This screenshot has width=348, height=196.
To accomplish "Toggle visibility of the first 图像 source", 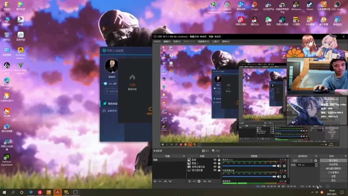I will 215,160.
